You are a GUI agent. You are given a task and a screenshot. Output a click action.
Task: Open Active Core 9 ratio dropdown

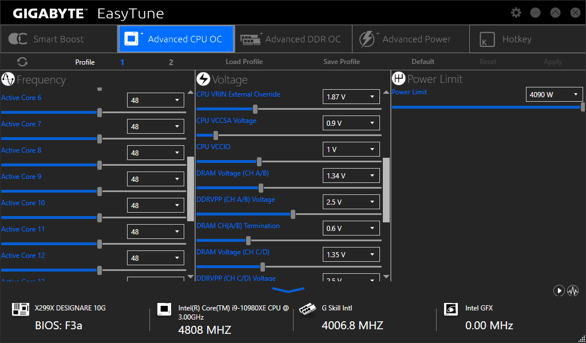pyautogui.click(x=156, y=179)
